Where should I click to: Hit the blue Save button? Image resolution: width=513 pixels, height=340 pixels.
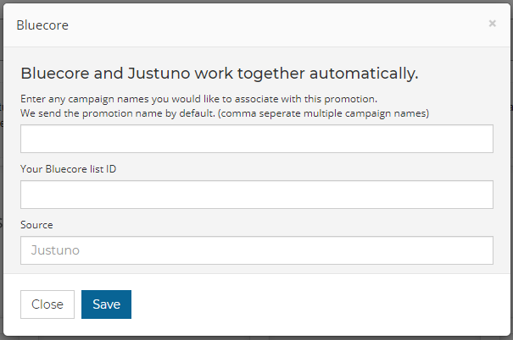tap(106, 304)
